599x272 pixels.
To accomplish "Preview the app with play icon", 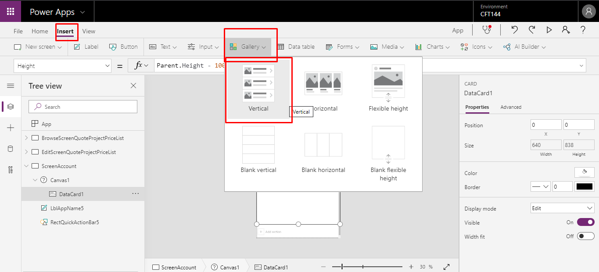I will [549, 30].
